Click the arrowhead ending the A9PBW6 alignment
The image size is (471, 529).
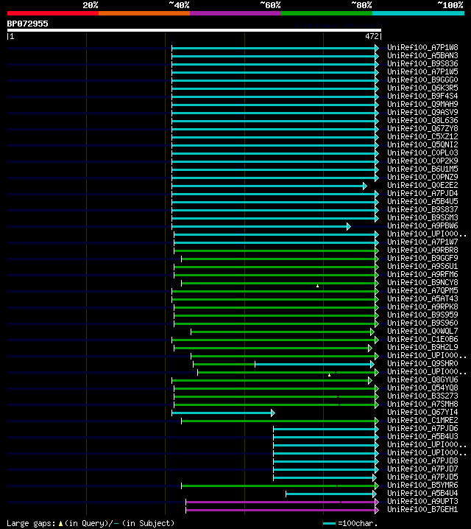(349, 226)
